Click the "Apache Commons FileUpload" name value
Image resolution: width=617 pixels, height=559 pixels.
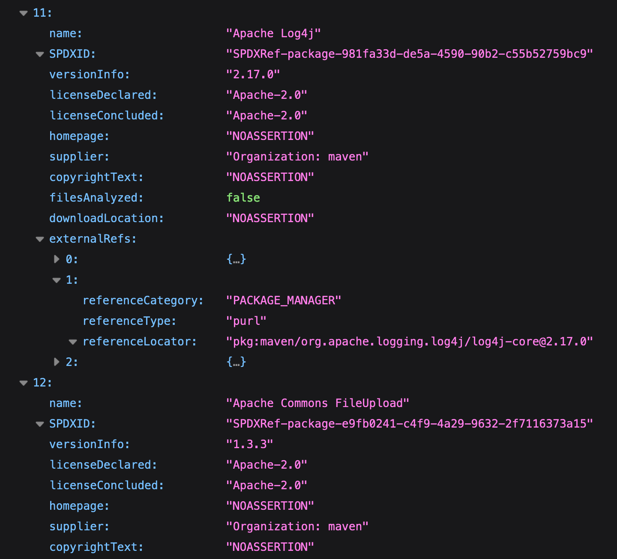click(x=317, y=403)
